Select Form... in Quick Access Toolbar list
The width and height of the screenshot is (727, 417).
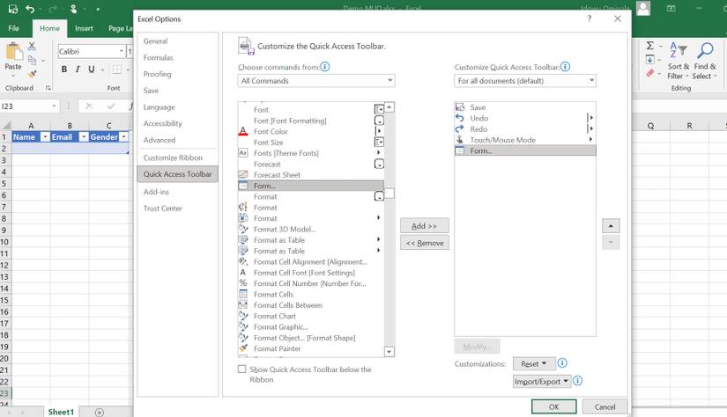point(525,150)
